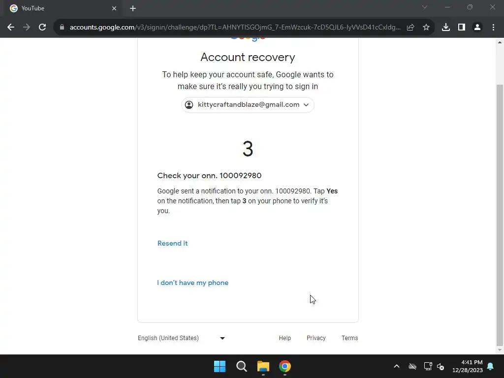Open the Windows Start menu
This screenshot has height=378, width=504.
click(x=220, y=366)
